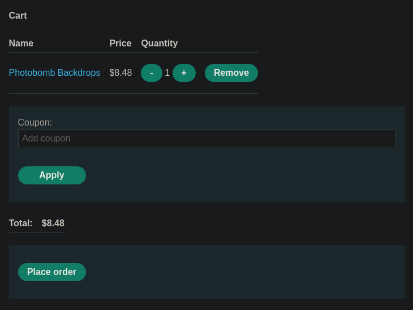
Task: Select the Price column header
Action: [121, 43]
